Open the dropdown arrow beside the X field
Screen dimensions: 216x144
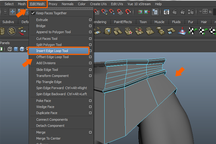point(201,12)
